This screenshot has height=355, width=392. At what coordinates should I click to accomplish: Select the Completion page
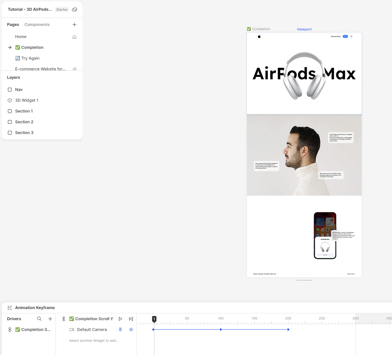click(x=29, y=47)
